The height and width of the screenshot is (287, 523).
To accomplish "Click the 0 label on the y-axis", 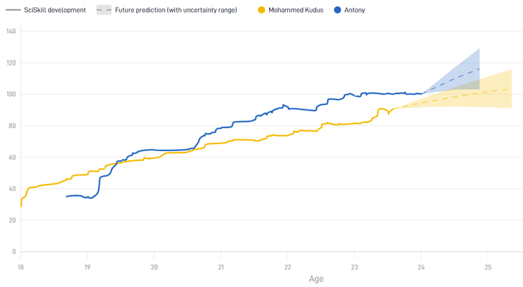I will [x=13, y=251].
